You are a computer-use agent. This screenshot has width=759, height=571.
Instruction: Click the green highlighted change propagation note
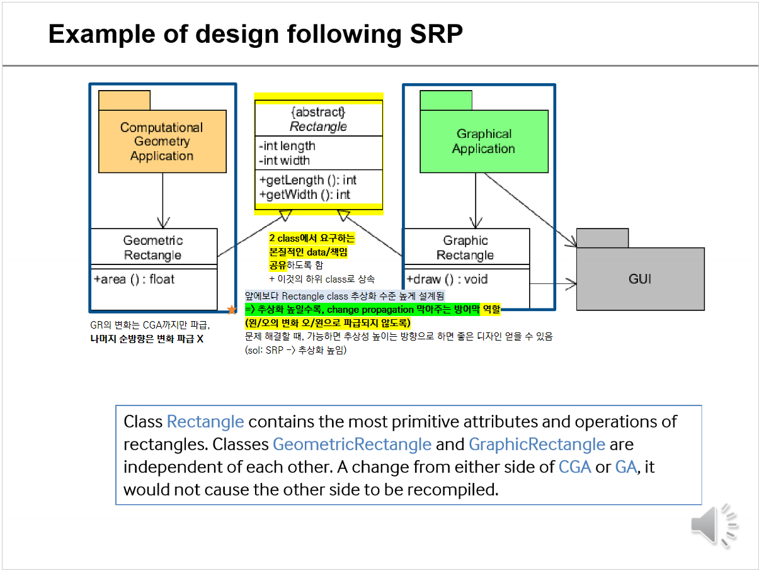[x=372, y=310]
